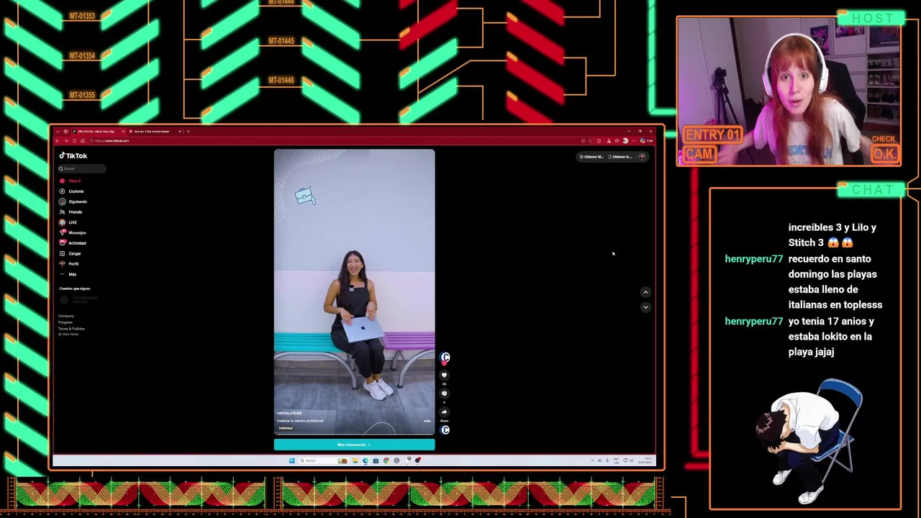
Task: Open the Friends section
Action: [71, 212]
